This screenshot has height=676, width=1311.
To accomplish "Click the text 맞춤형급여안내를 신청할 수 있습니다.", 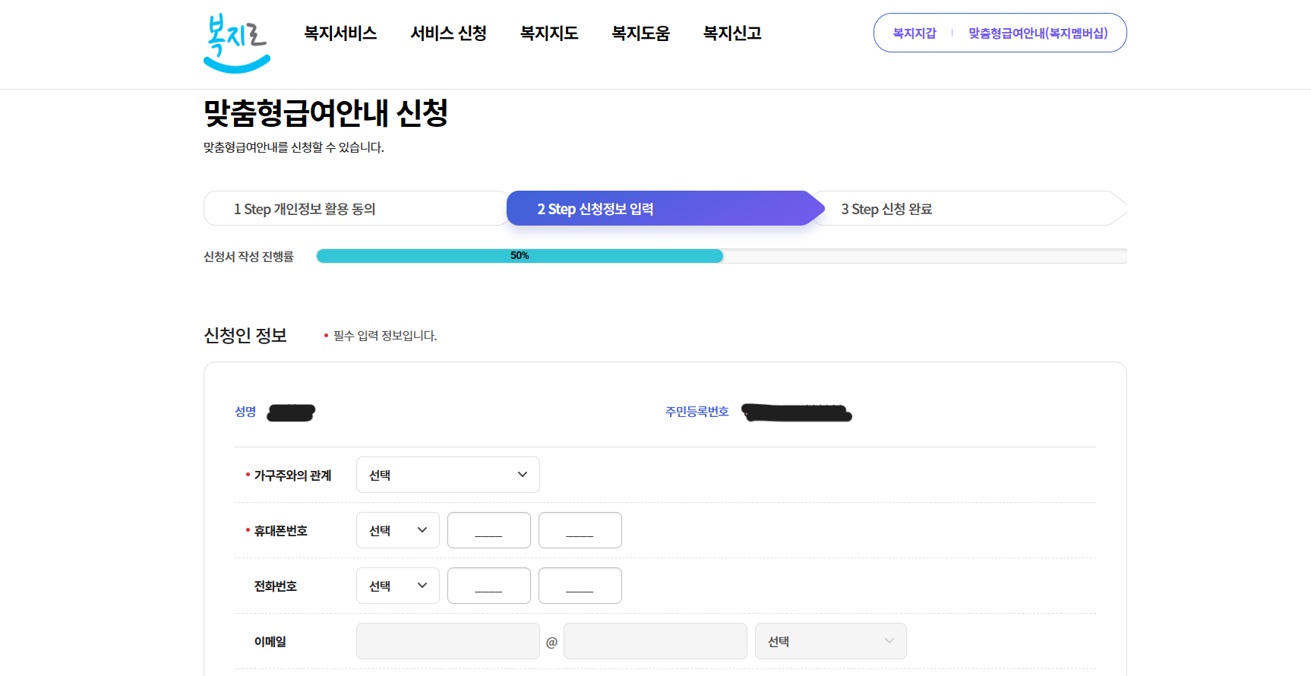I will pyautogui.click(x=294, y=147).
